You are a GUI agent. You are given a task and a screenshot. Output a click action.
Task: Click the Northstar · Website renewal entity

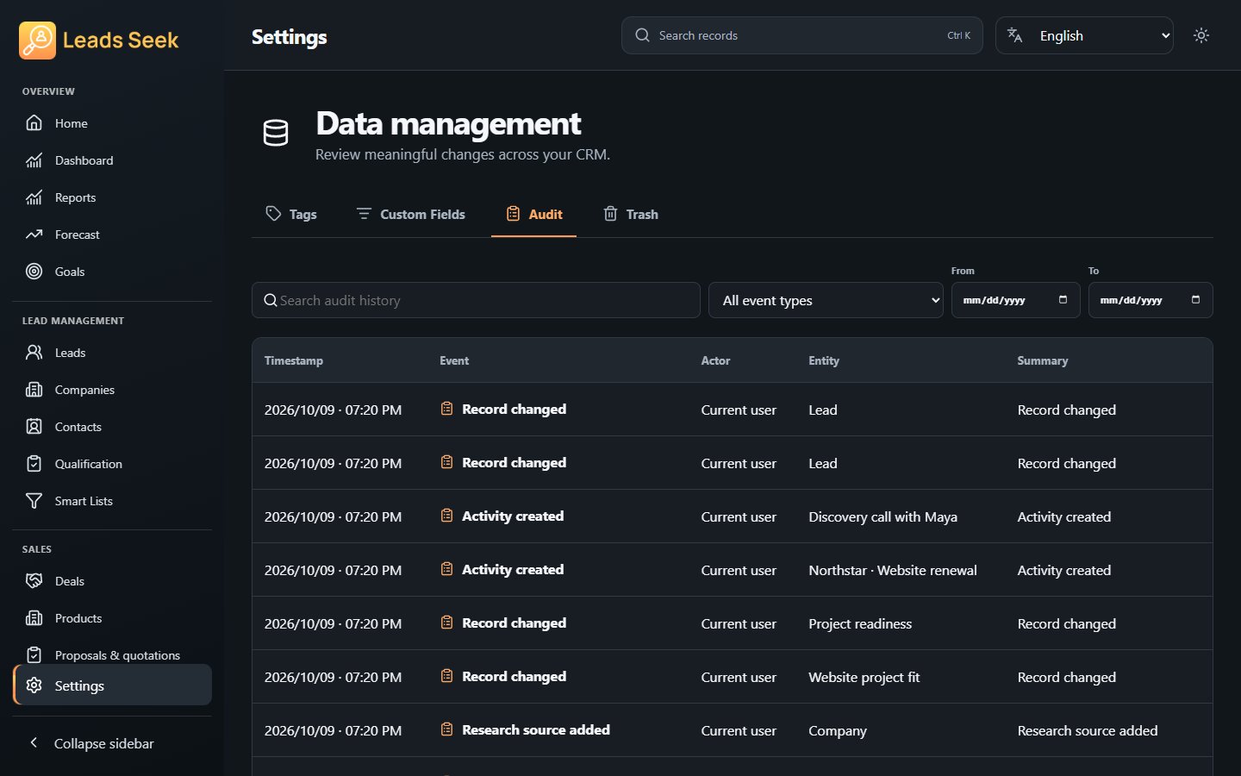point(893,570)
